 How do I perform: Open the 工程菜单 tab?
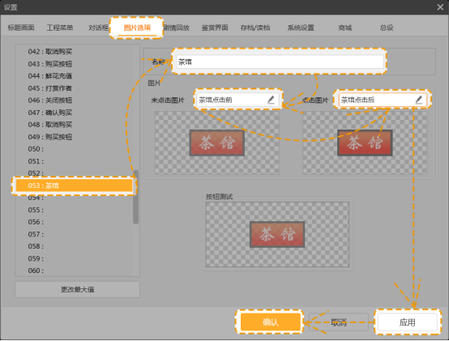(59, 28)
